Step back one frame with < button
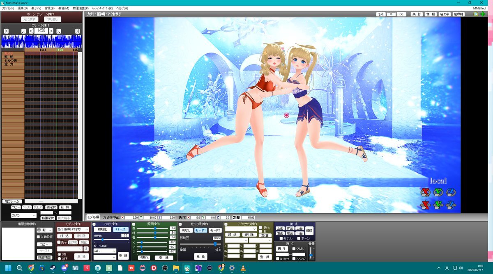This screenshot has height=274, width=493. tap(31, 31)
